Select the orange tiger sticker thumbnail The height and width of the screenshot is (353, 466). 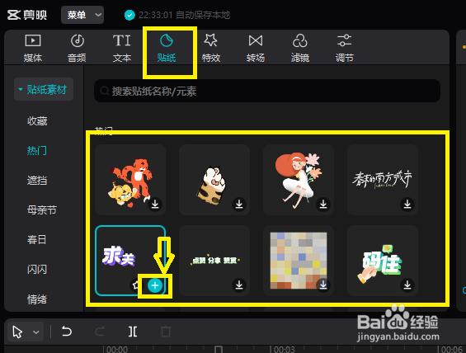click(x=130, y=180)
